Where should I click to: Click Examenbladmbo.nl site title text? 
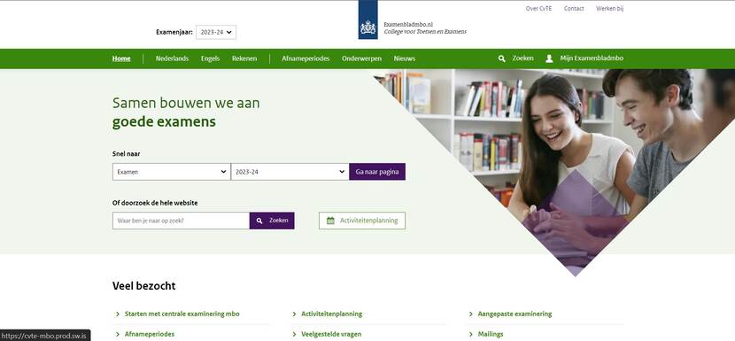click(408, 24)
